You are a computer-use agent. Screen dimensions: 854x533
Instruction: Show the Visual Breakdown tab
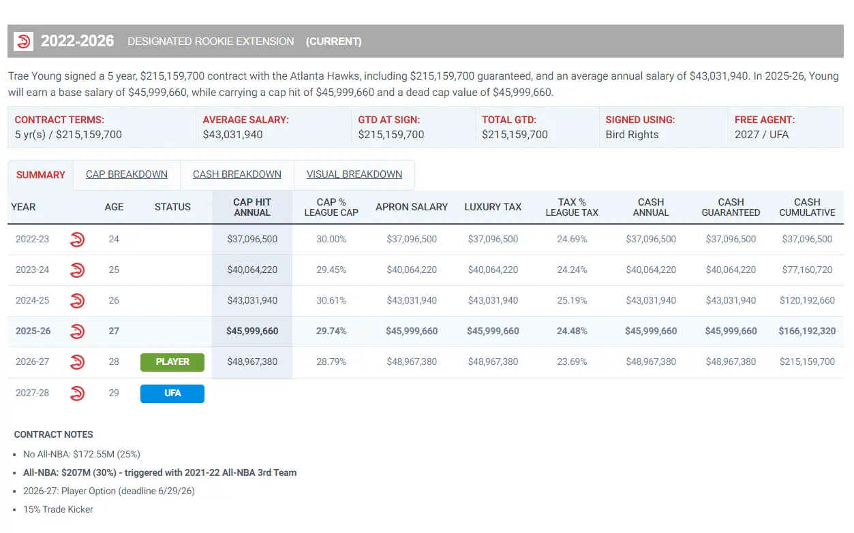pos(354,175)
